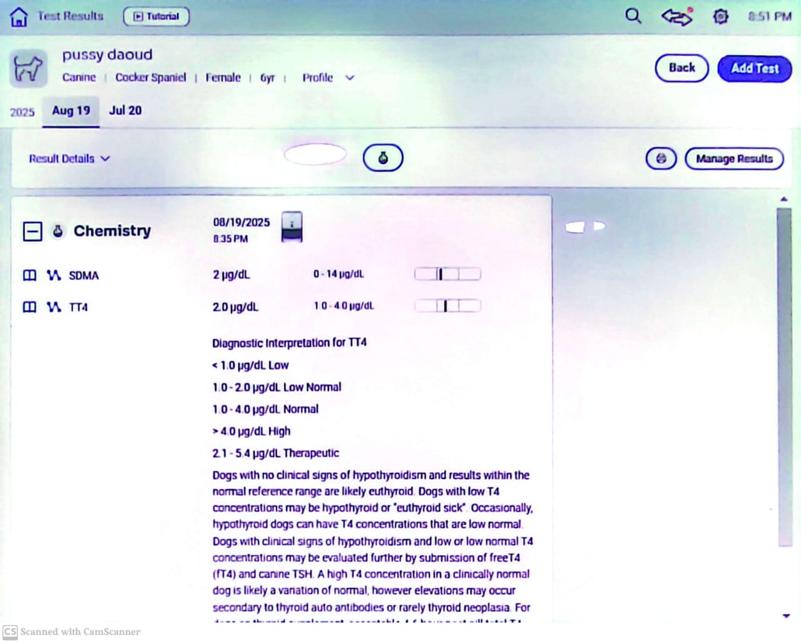
Task: View the TT4 trend graph icon
Action: click(54, 307)
